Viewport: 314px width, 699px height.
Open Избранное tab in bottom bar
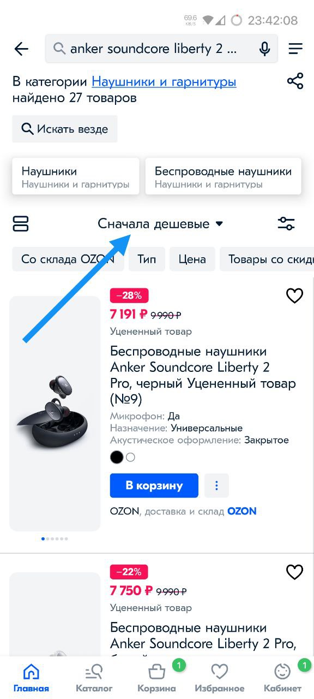point(219,677)
